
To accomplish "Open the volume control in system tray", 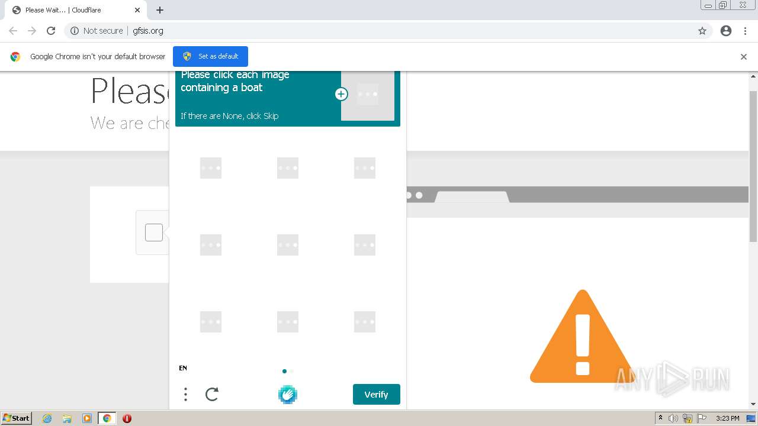I will (673, 418).
